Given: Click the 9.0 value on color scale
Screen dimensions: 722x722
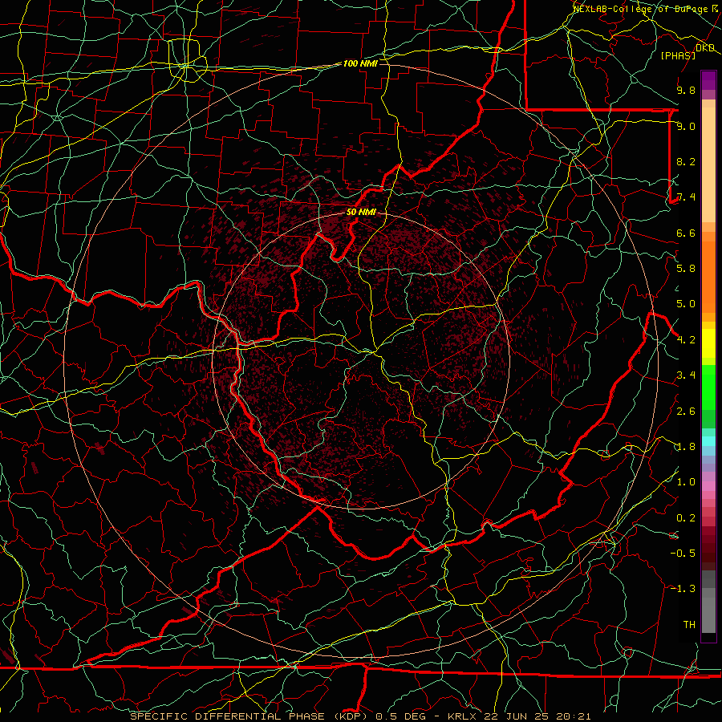Looking at the screenshot, I should coord(686,126).
